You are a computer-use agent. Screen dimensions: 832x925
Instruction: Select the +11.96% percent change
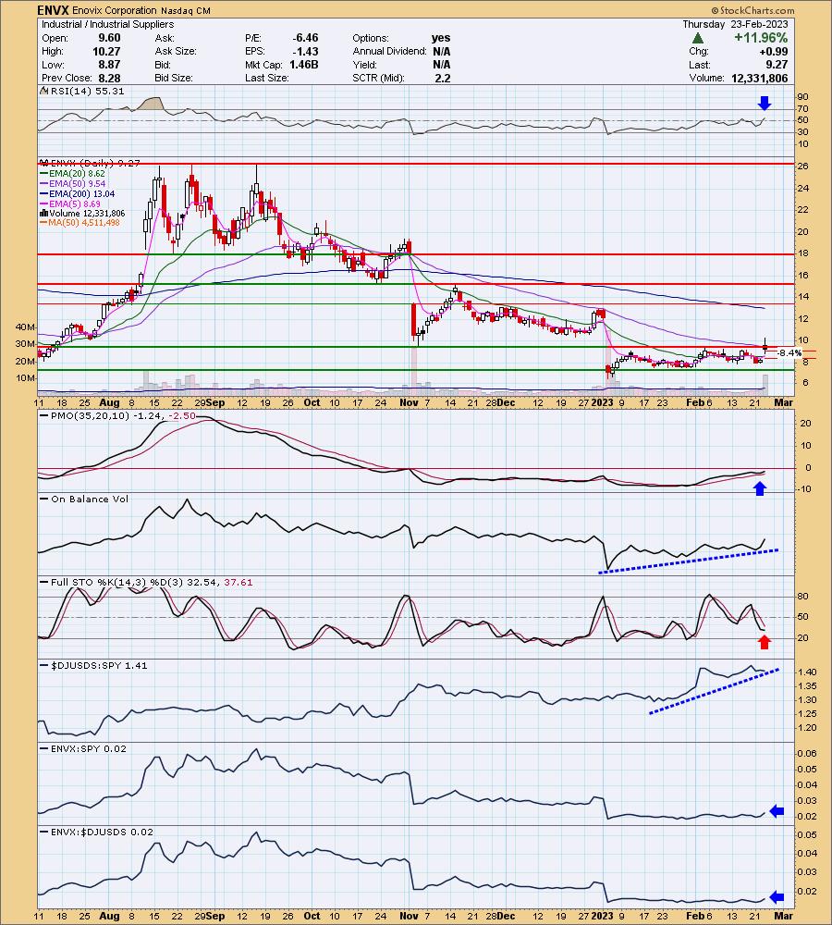coord(761,38)
